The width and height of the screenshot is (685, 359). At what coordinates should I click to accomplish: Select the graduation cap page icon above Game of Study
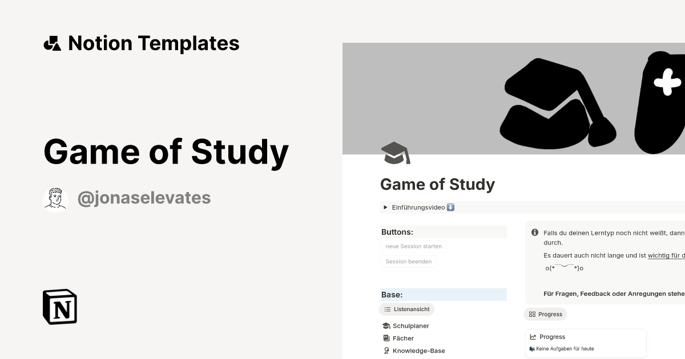(x=395, y=152)
